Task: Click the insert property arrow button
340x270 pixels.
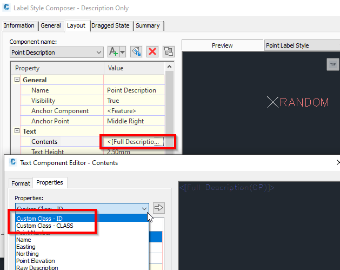Action: 159,208
